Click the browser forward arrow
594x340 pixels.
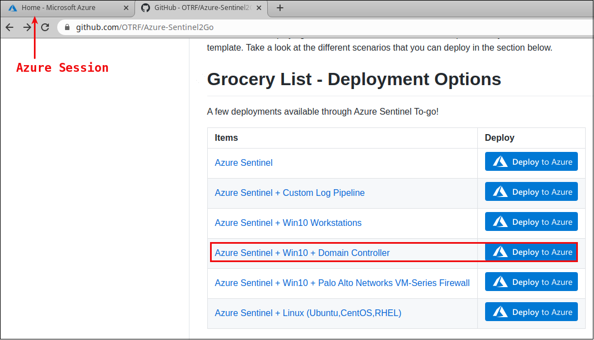27,27
